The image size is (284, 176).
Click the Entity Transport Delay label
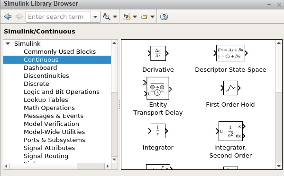tap(158, 109)
